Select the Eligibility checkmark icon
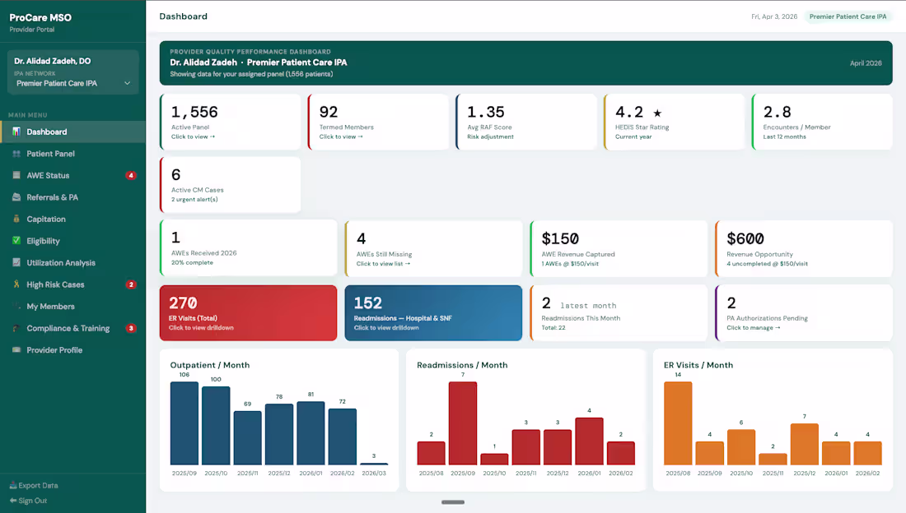Image resolution: width=906 pixels, height=513 pixels. pyautogui.click(x=16, y=241)
